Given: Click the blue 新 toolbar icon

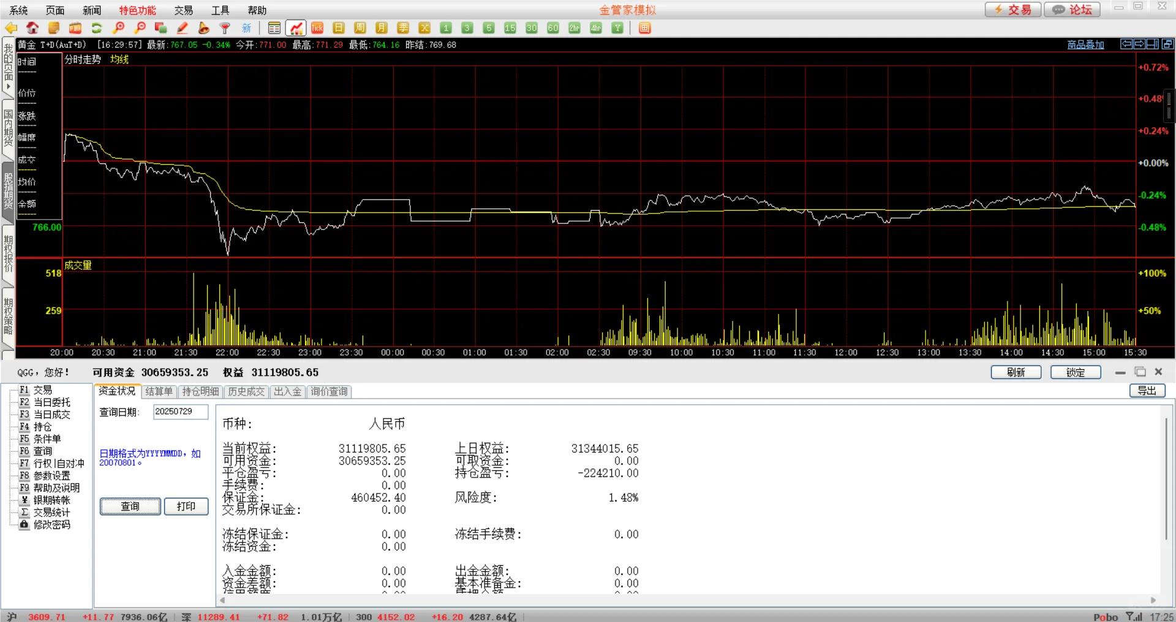Looking at the screenshot, I should [247, 28].
